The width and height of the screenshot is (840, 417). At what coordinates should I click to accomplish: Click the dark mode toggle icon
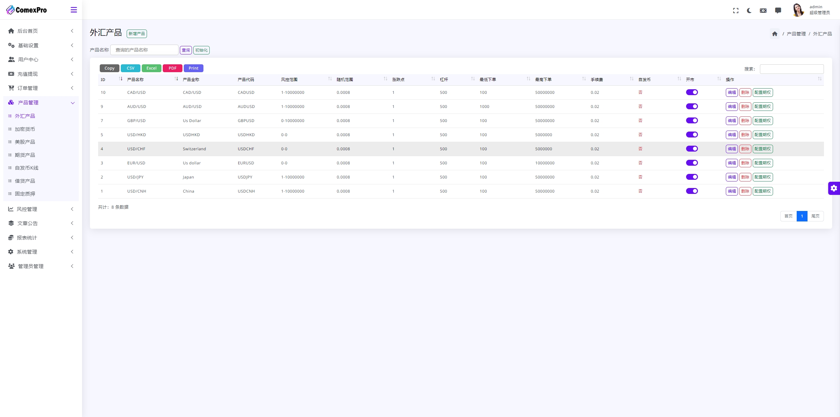pos(748,10)
